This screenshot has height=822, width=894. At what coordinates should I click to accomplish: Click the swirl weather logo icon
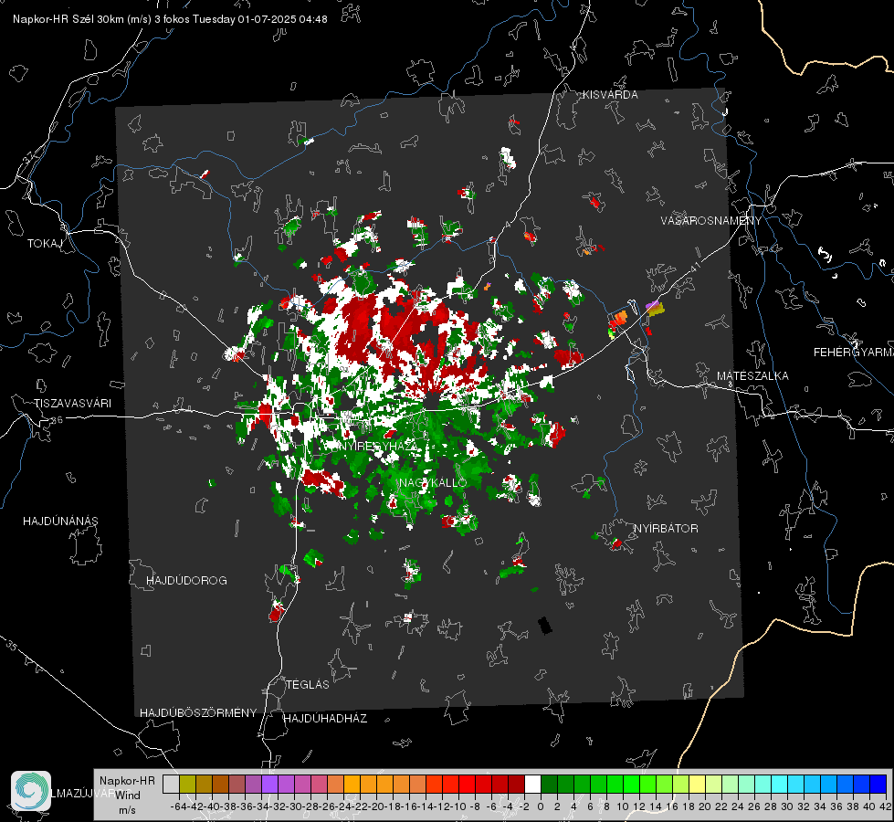(31, 791)
